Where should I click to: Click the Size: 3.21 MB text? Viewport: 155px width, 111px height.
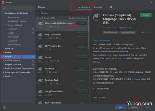[x=99, y=98]
